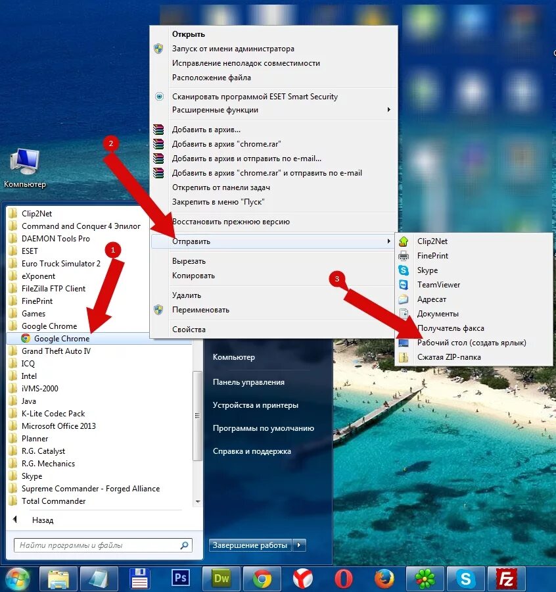Choose Закрепить в меню "Пуск"
The width and height of the screenshot is (556, 592).
click(x=218, y=202)
